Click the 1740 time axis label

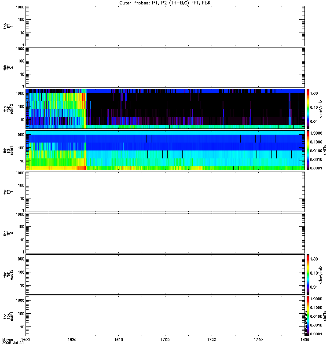[x=258, y=339]
